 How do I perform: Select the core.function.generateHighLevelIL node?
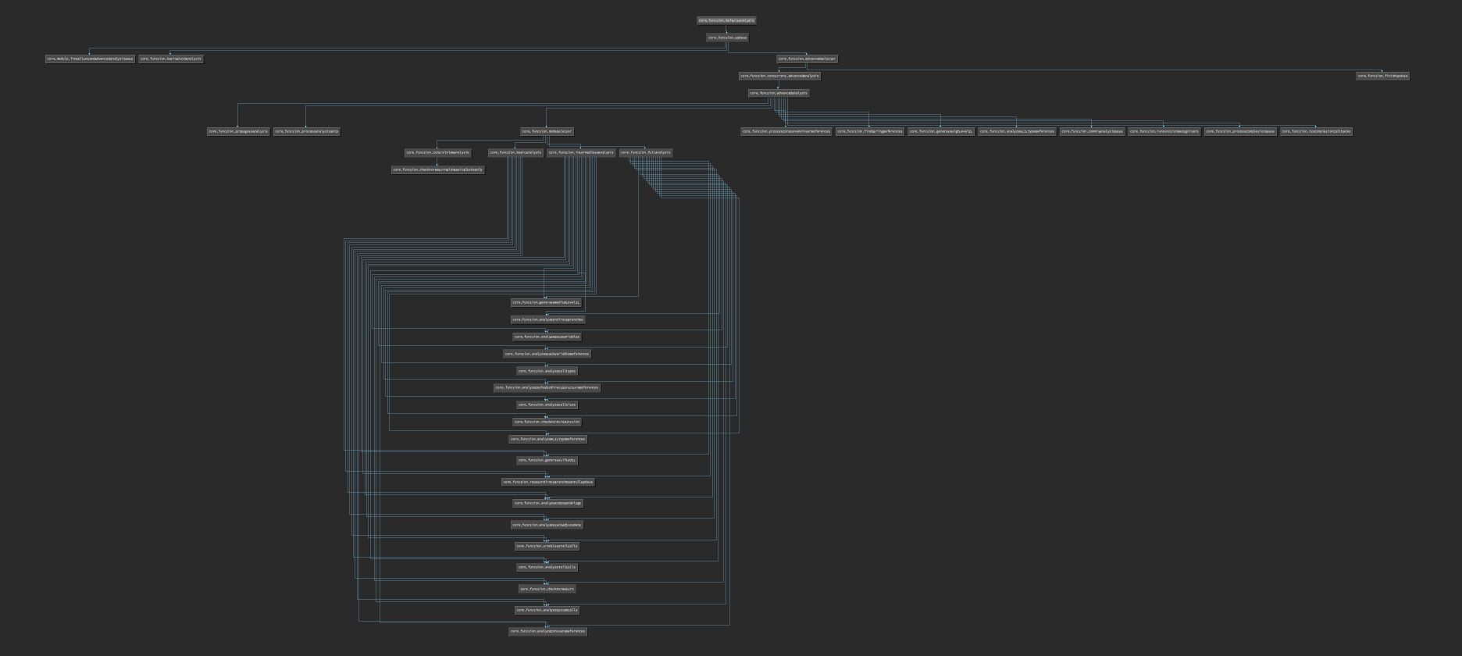(941, 131)
